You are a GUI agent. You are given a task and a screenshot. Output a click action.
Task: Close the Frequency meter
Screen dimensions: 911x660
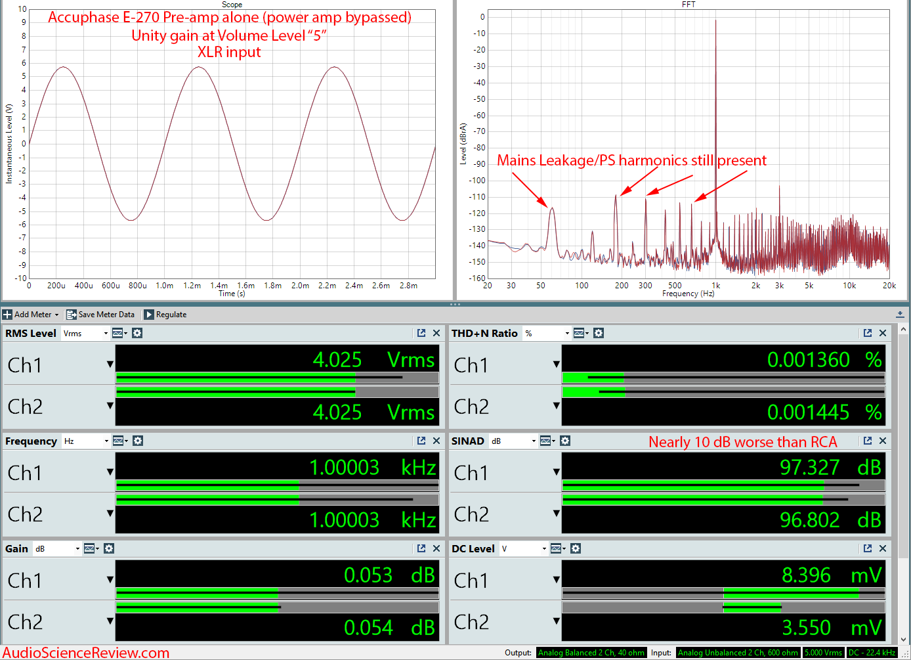[436, 441]
